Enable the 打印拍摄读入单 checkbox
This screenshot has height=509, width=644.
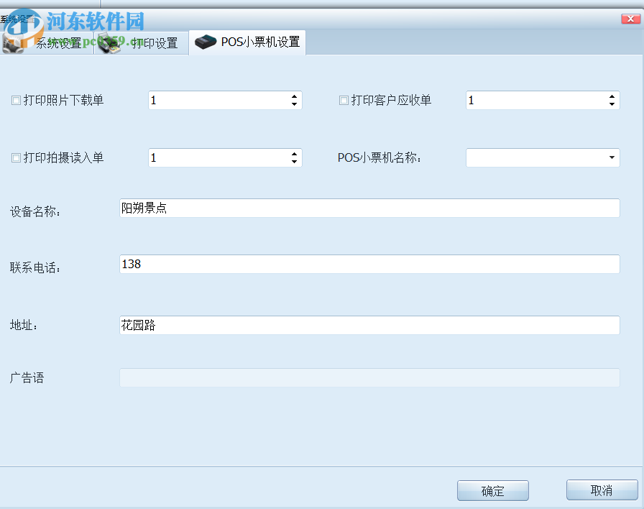click(15, 157)
